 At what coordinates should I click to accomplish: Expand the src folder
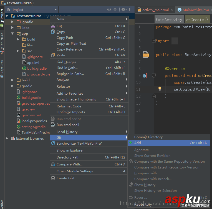pos(18,51)
